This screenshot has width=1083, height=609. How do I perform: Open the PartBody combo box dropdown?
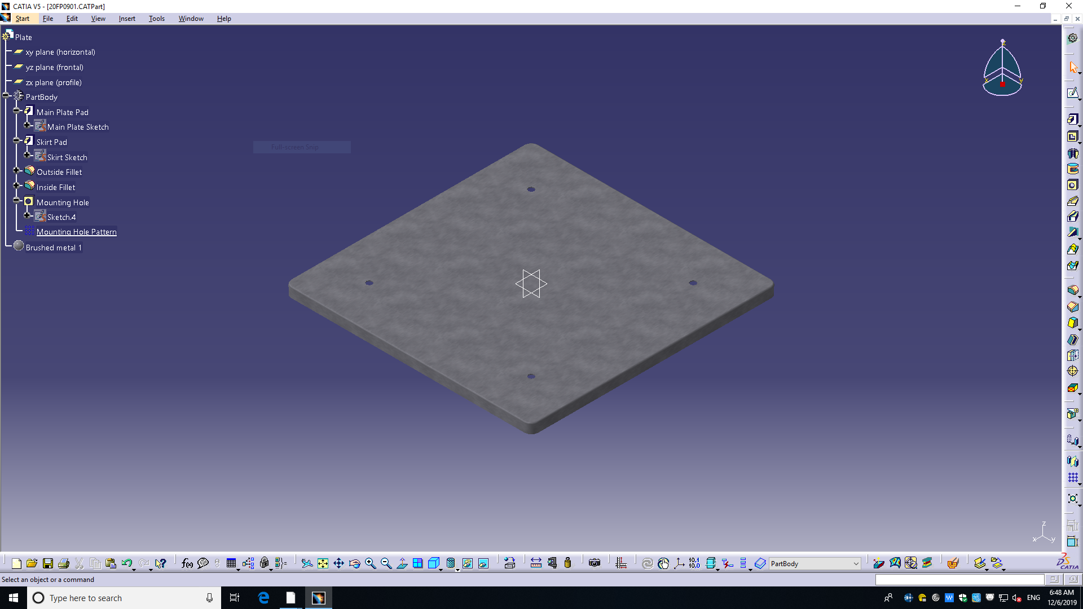click(856, 564)
